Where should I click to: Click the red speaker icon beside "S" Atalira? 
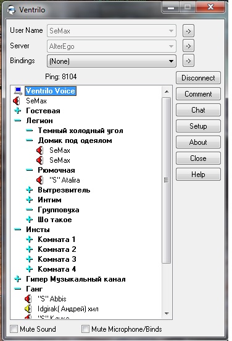[x=39, y=180]
